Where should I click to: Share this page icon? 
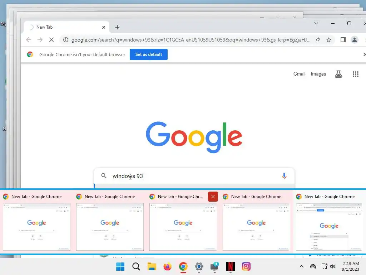317,40
